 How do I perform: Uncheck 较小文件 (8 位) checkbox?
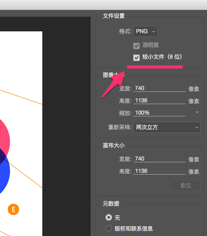(136, 58)
